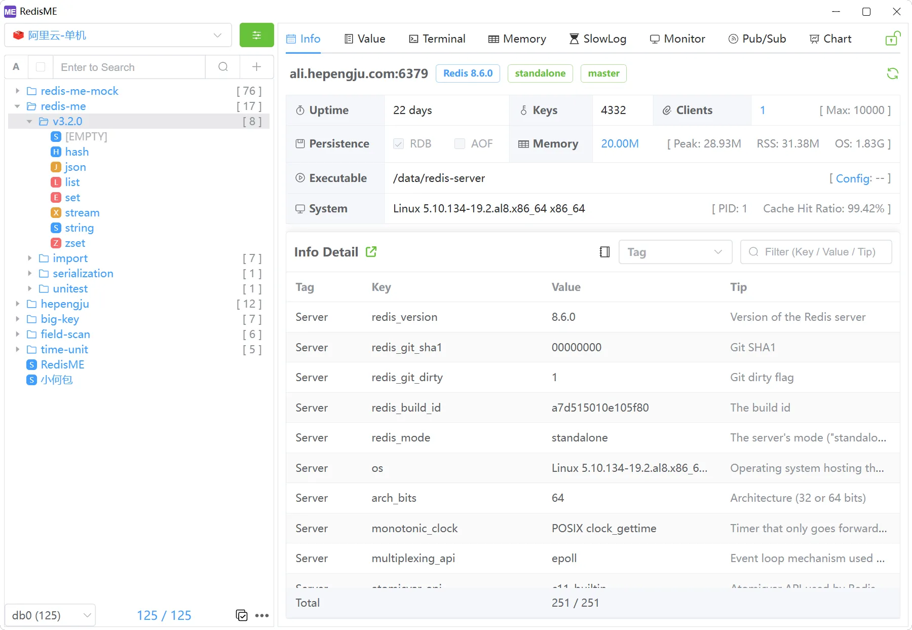
Task: Click the master role badge
Action: 603,73
